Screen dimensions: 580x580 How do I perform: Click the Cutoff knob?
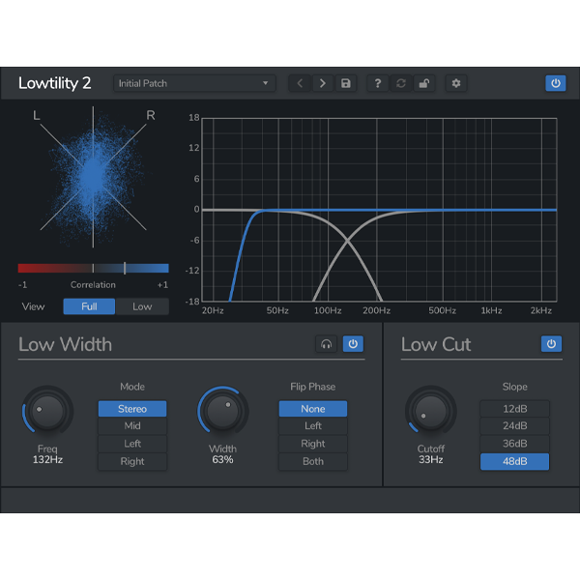(431, 411)
